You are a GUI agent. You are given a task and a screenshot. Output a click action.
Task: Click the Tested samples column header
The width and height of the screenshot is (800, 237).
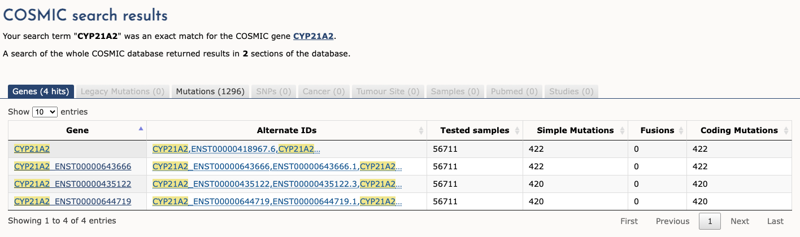click(x=475, y=130)
